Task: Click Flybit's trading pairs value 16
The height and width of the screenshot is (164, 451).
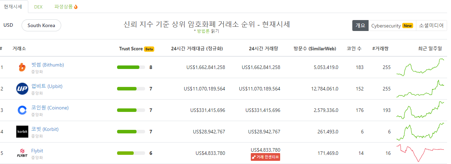Action: click(x=388, y=153)
